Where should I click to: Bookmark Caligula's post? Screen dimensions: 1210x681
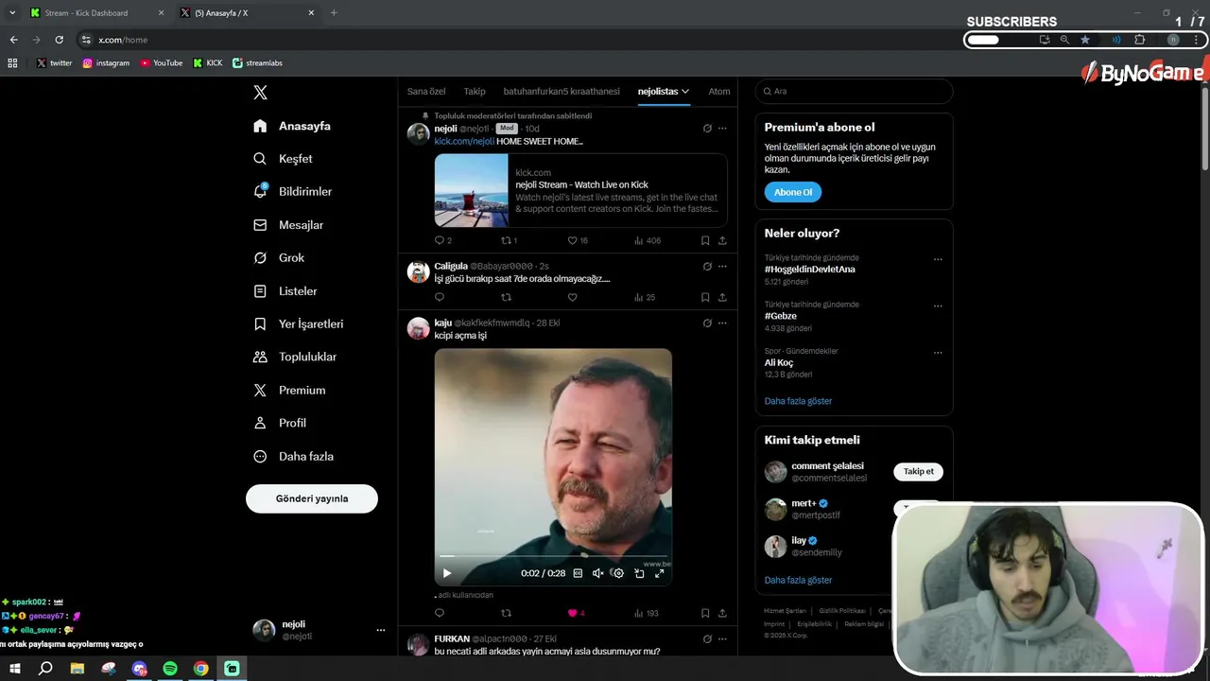pyautogui.click(x=705, y=297)
